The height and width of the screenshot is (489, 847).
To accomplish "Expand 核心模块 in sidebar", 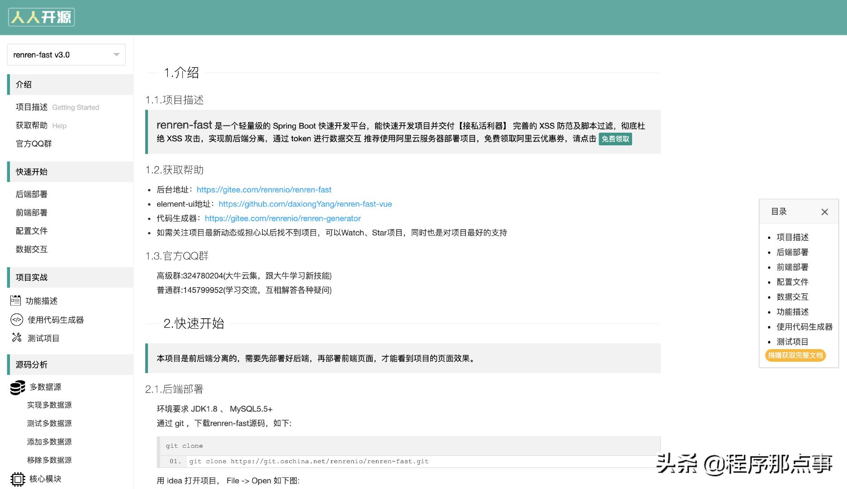I will (x=45, y=479).
